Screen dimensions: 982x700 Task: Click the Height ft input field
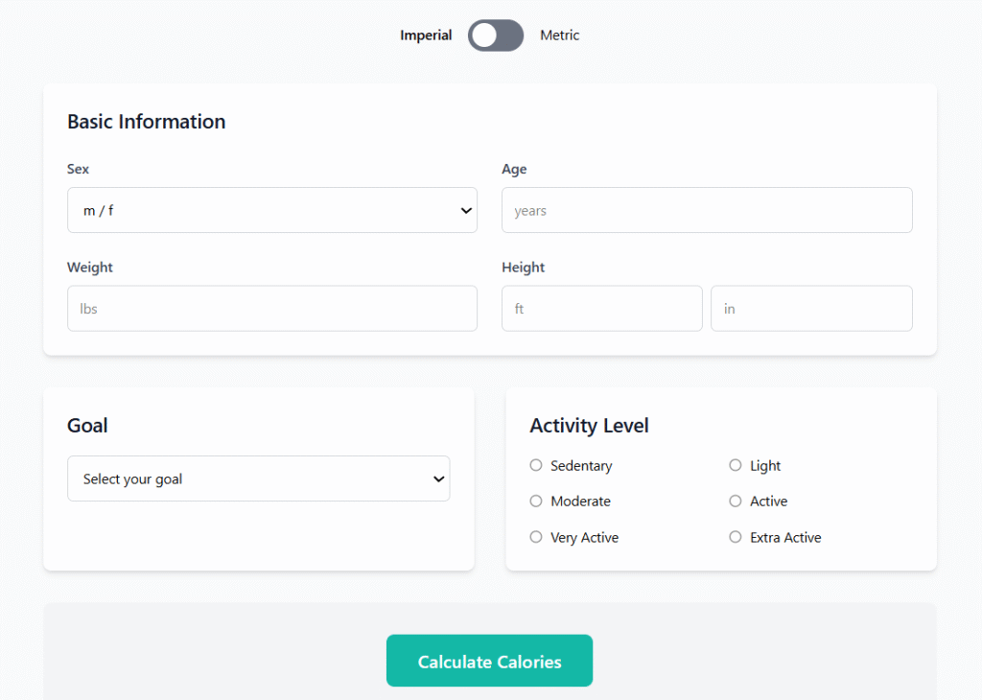[602, 309]
